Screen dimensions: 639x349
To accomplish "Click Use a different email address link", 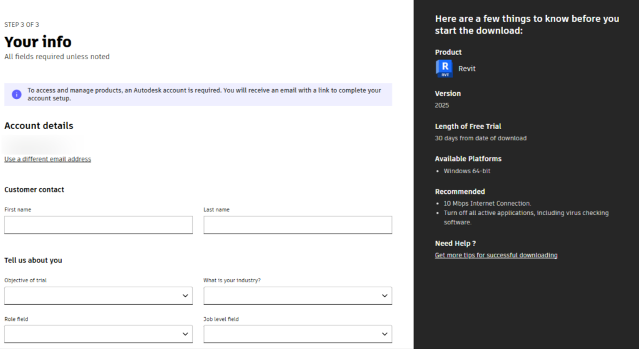I will (x=47, y=159).
